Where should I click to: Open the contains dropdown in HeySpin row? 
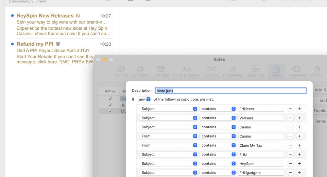pyautogui.click(x=218, y=164)
